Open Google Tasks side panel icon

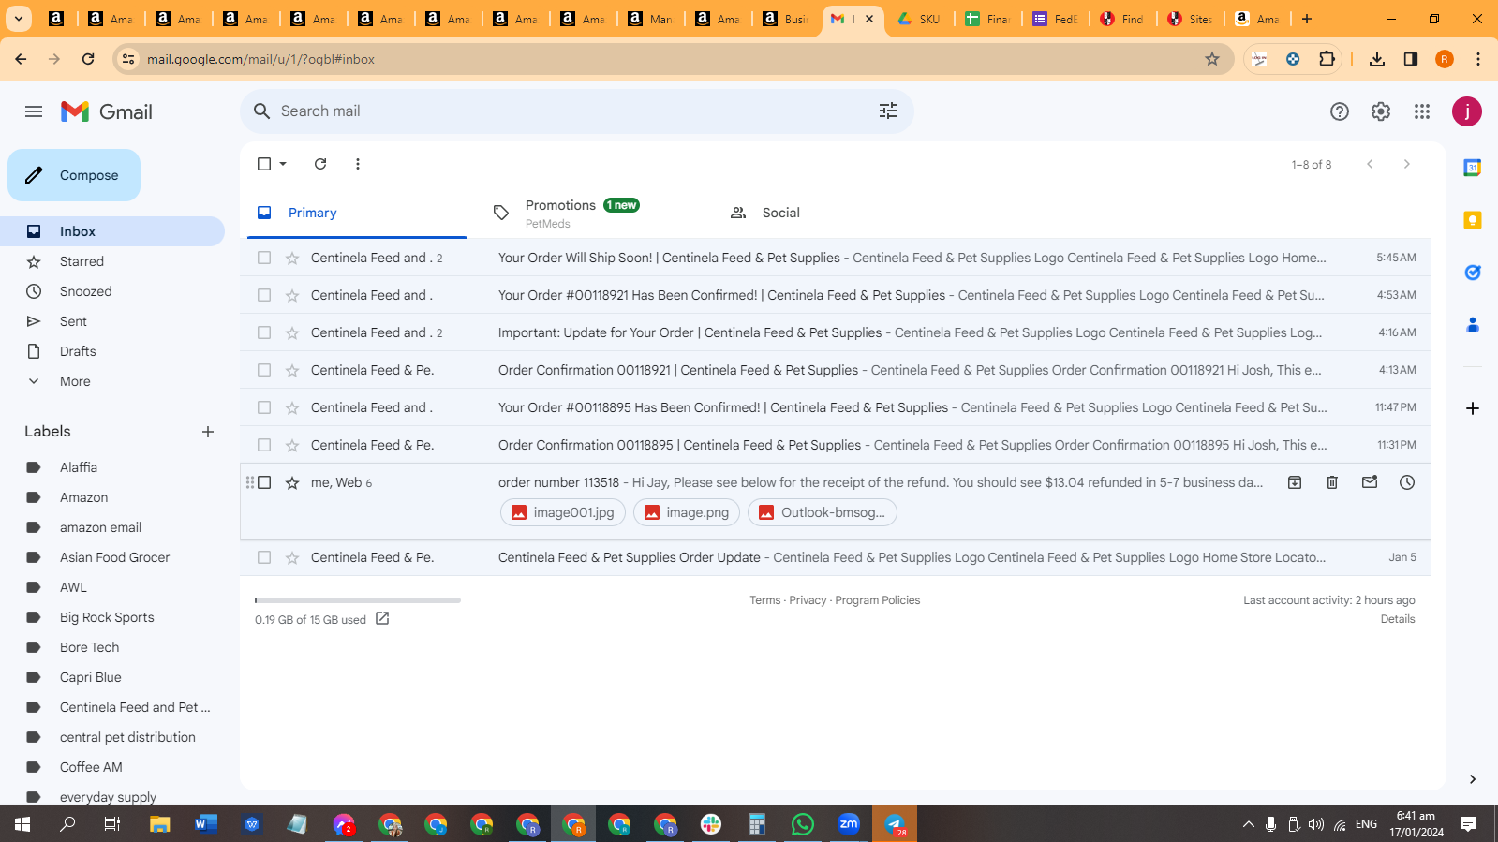click(1473, 273)
